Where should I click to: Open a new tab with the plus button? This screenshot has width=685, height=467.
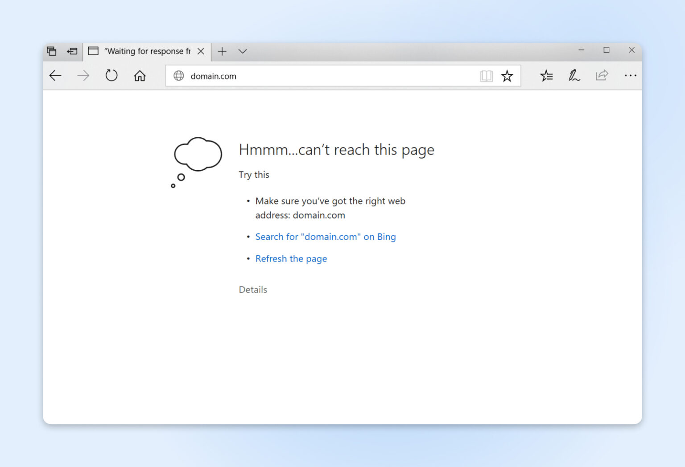(222, 51)
